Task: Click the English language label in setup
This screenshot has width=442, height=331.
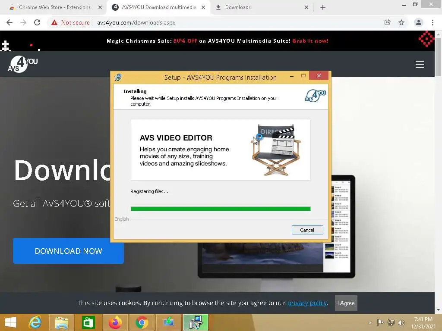Action: 121,219
